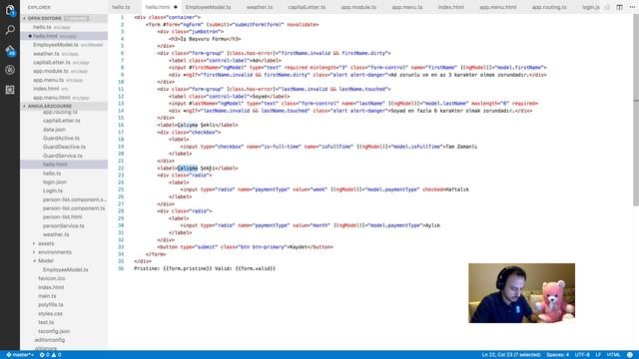Screen dimensions: 639x359
Task: Open the Extensions view icon
Action: [x=10, y=90]
